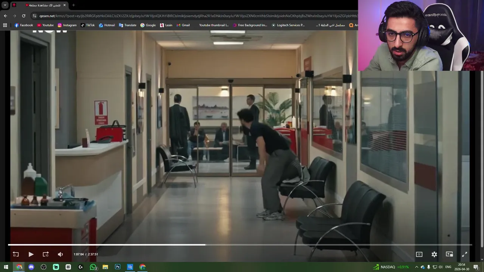This screenshot has height=272, width=484.
Task: Open the Youtube bookmark
Action: (x=45, y=25)
